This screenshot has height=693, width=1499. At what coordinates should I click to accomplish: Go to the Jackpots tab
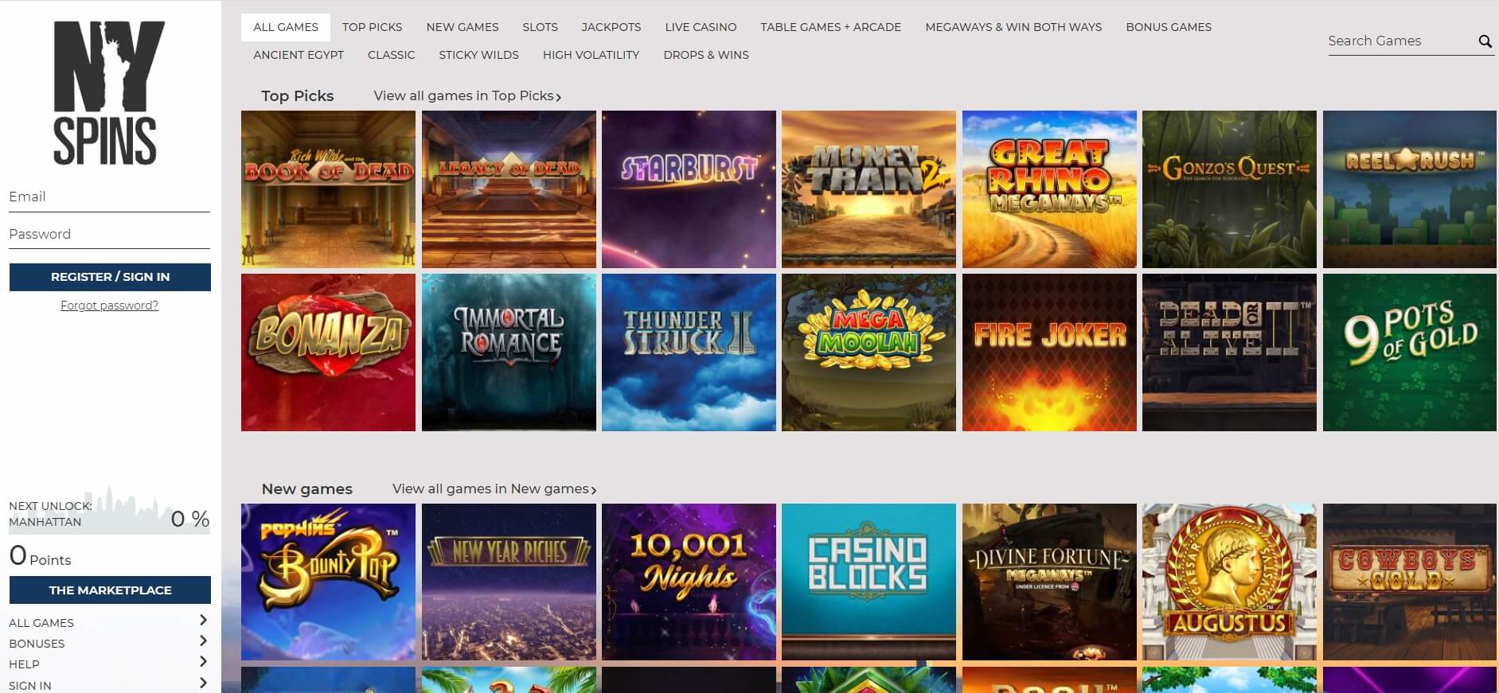[x=611, y=27]
